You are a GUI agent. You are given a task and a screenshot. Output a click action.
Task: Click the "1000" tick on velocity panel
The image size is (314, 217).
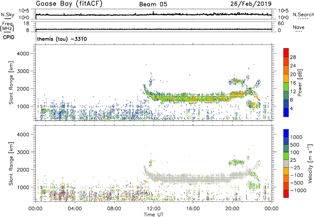pos(23,187)
